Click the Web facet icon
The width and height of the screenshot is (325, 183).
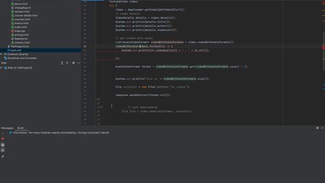pos(6,68)
